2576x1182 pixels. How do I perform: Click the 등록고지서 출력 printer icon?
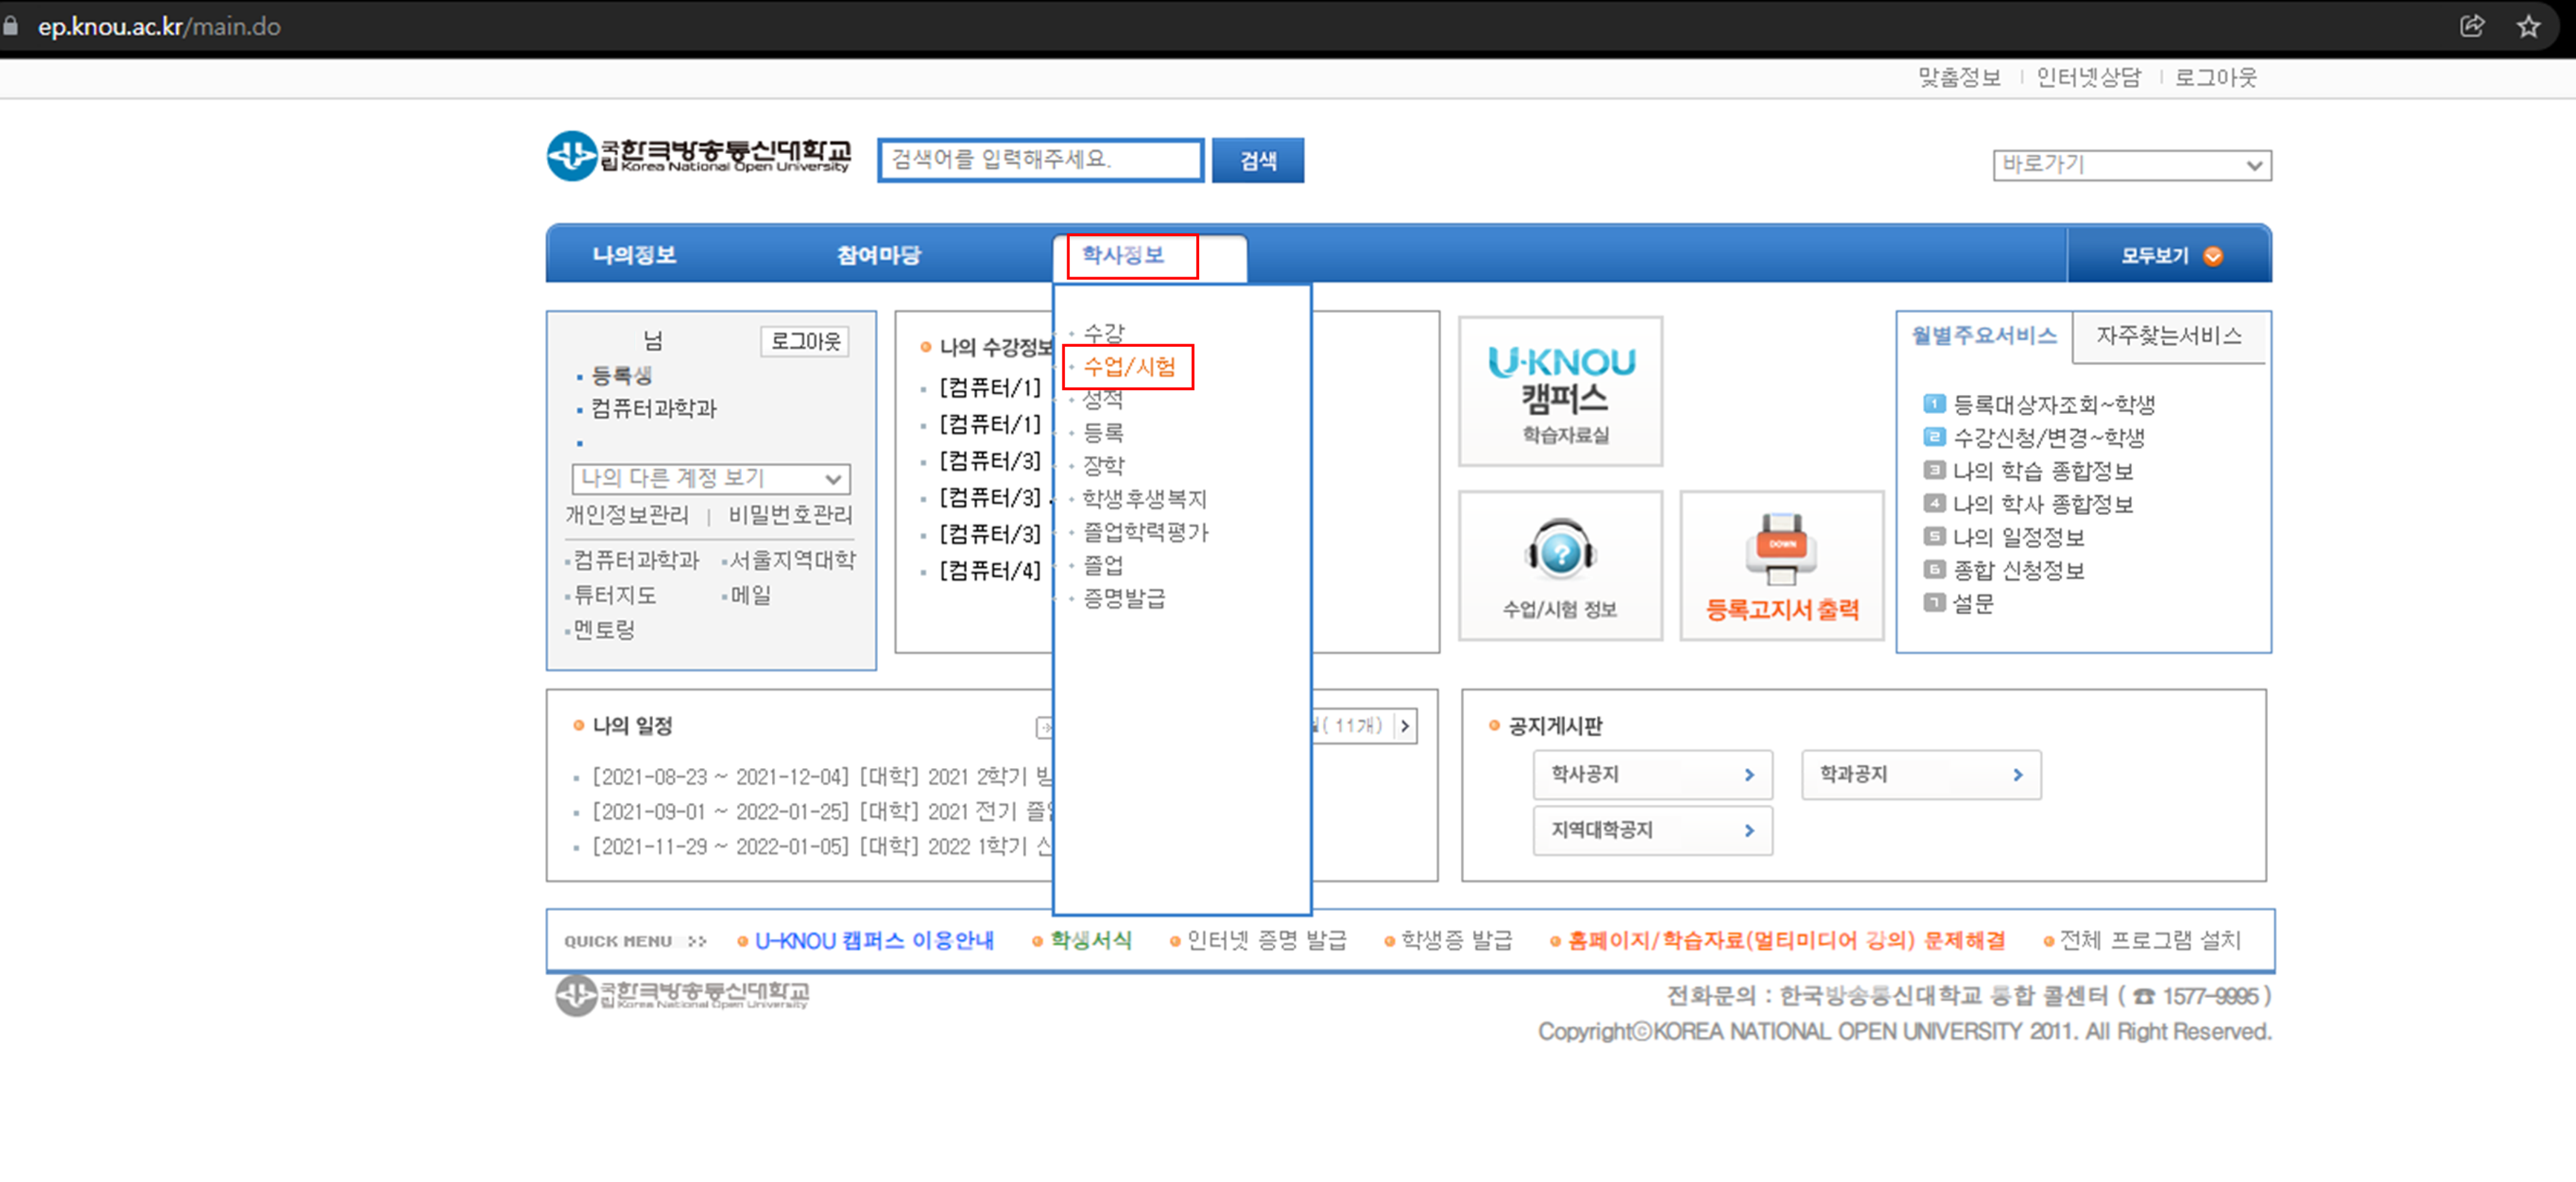(x=1781, y=550)
